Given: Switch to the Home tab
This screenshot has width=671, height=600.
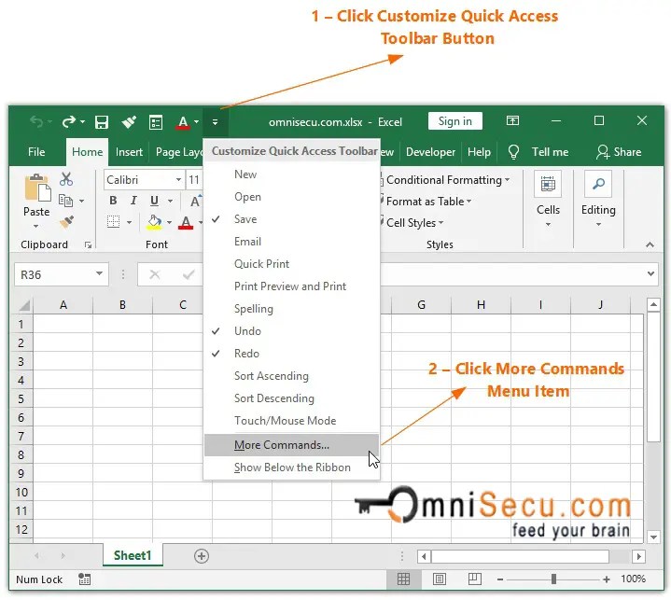Looking at the screenshot, I should (88, 152).
